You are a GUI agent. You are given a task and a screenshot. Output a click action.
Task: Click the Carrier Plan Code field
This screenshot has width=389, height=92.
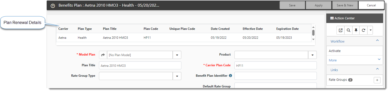point(275,65)
